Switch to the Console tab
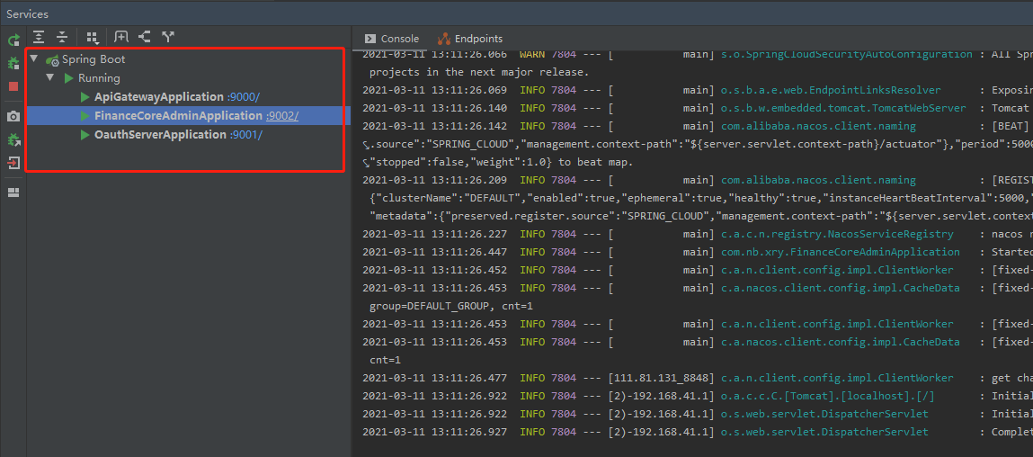This screenshot has width=1033, height=457. (x=392, y=39)
